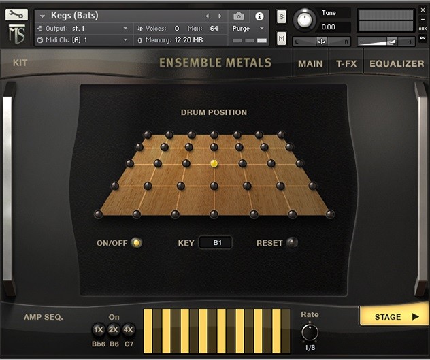Close the instrument with X button
This screenshot has height=360, width=430.
click(x=423, y=10)
